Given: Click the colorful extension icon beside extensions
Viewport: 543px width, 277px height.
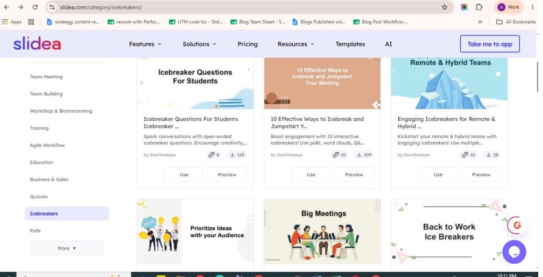Looking at the screenshot, I should (x=465, y=7).
